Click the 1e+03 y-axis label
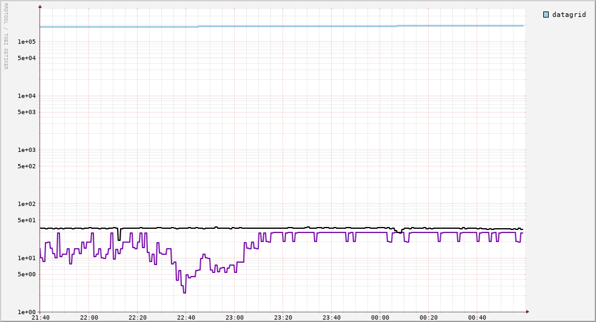This screenshot has width=596, height=322. coord(27,150)
